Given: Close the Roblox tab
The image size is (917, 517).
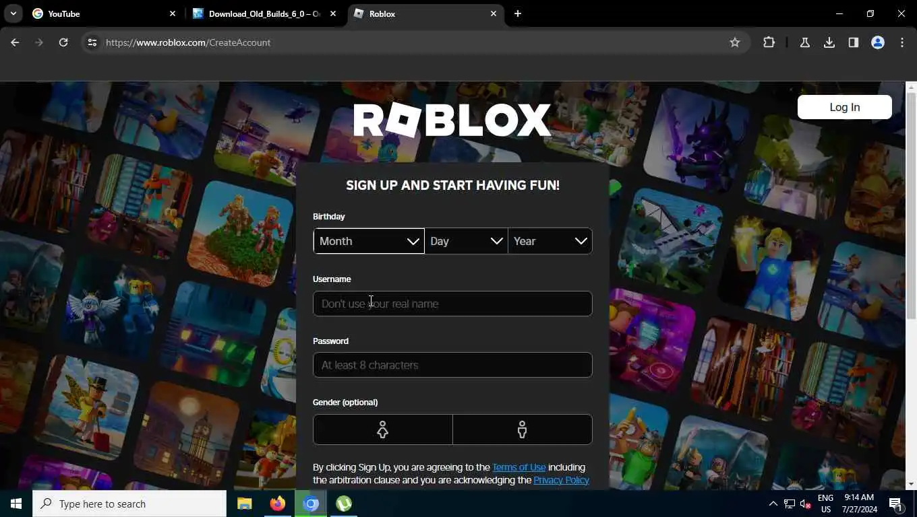Looking at the screenshot, I should (x=493, y=13).
